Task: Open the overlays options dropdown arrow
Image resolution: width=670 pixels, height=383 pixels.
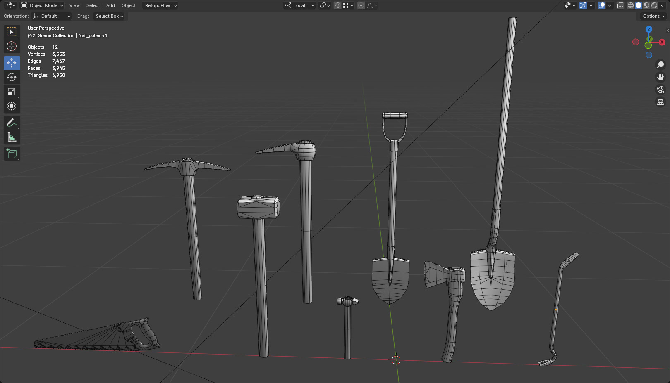Action: tap(610, 5)
